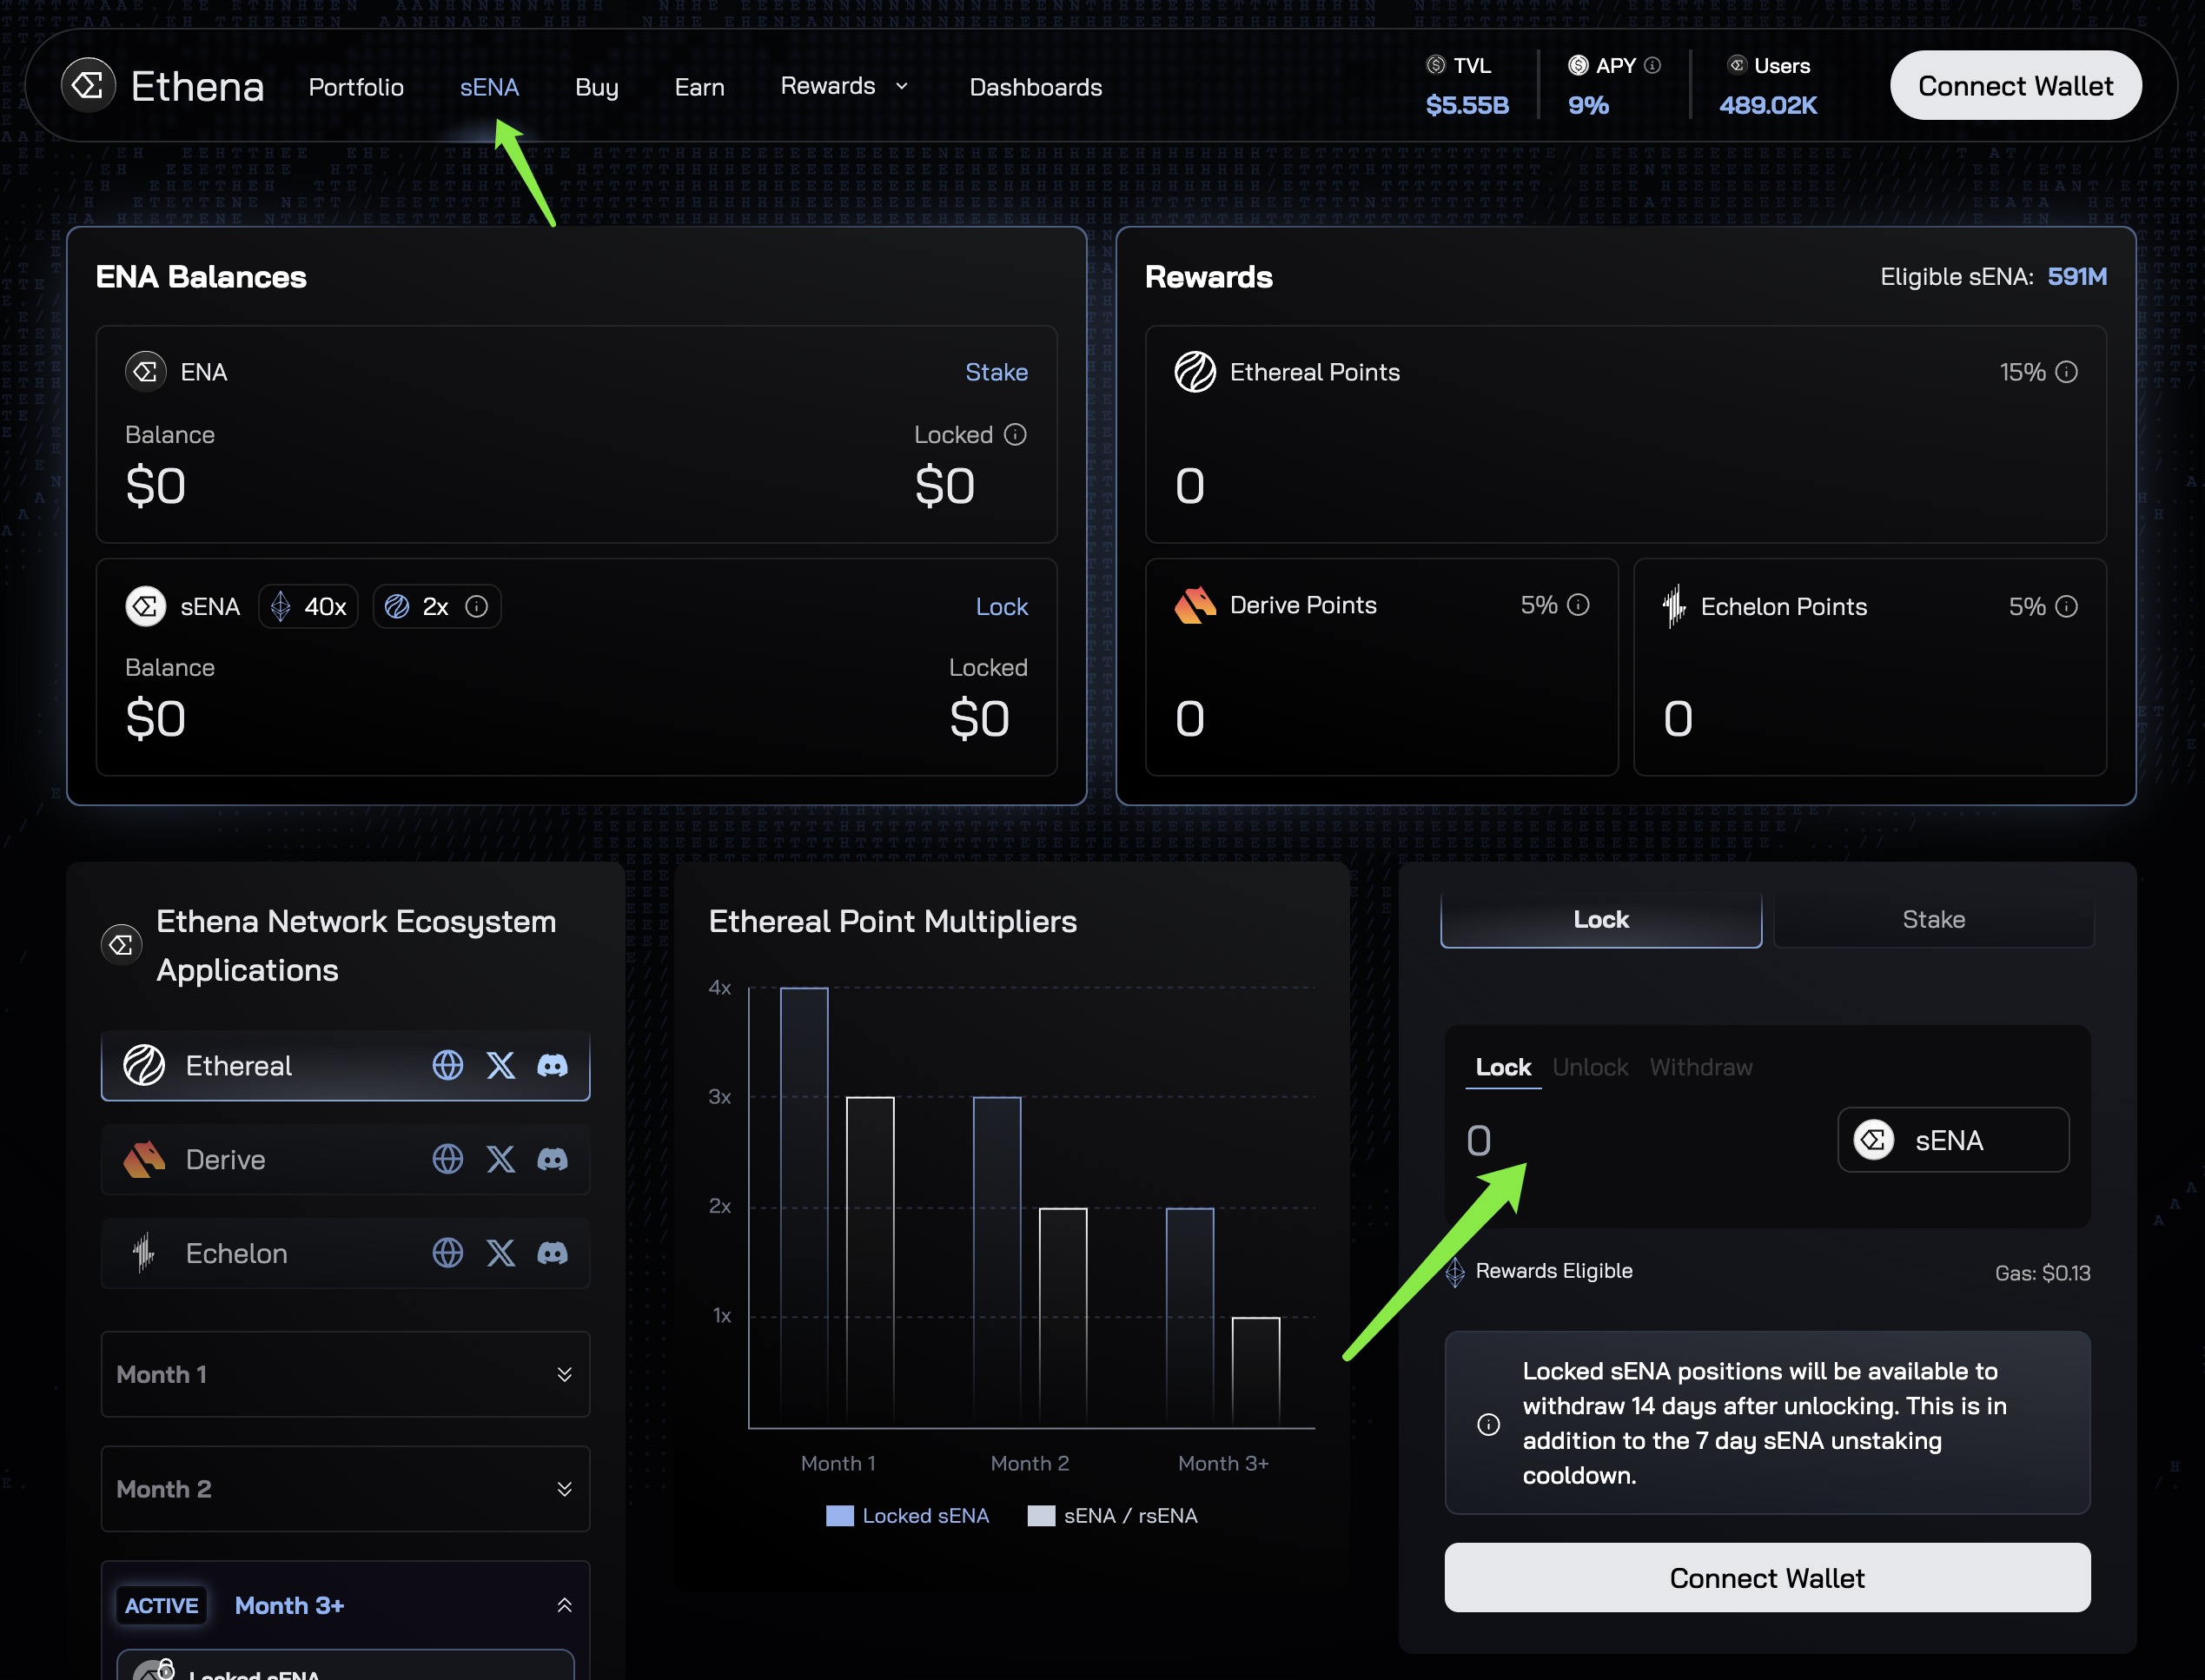Open the Dashboards nav item
2205x1680 pixels.
point(1035,87)
